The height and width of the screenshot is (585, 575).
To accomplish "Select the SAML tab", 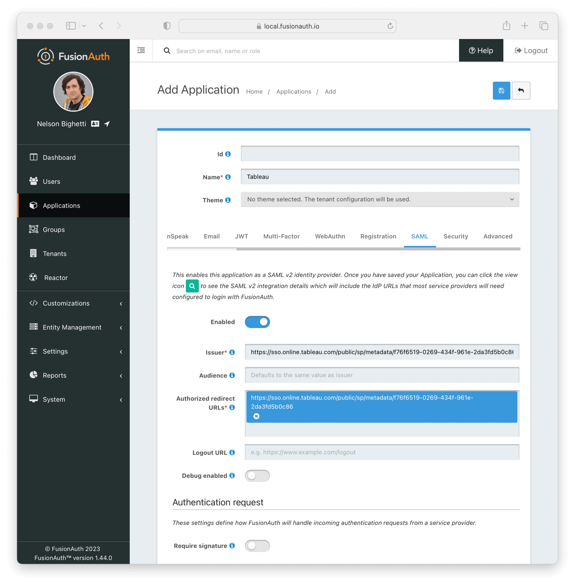I will [420, 236].
